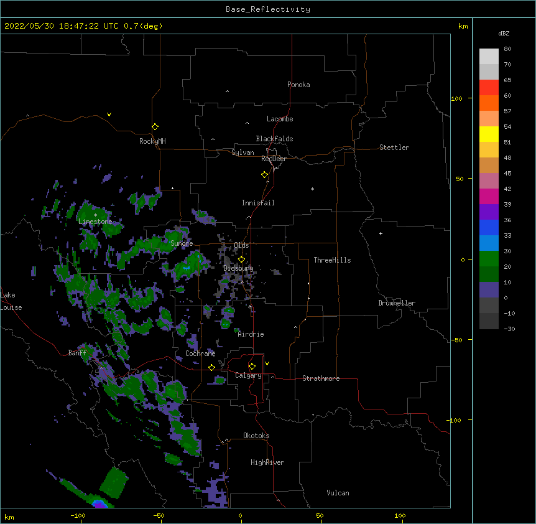Click the ThreeHills label
This screenshot has height=524, width=536.
(332, 260)
